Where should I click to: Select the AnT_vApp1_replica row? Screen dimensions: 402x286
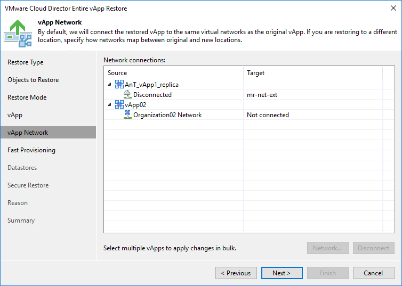(249, 84)
